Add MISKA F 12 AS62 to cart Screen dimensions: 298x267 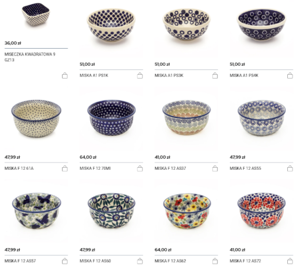[215, 261]
